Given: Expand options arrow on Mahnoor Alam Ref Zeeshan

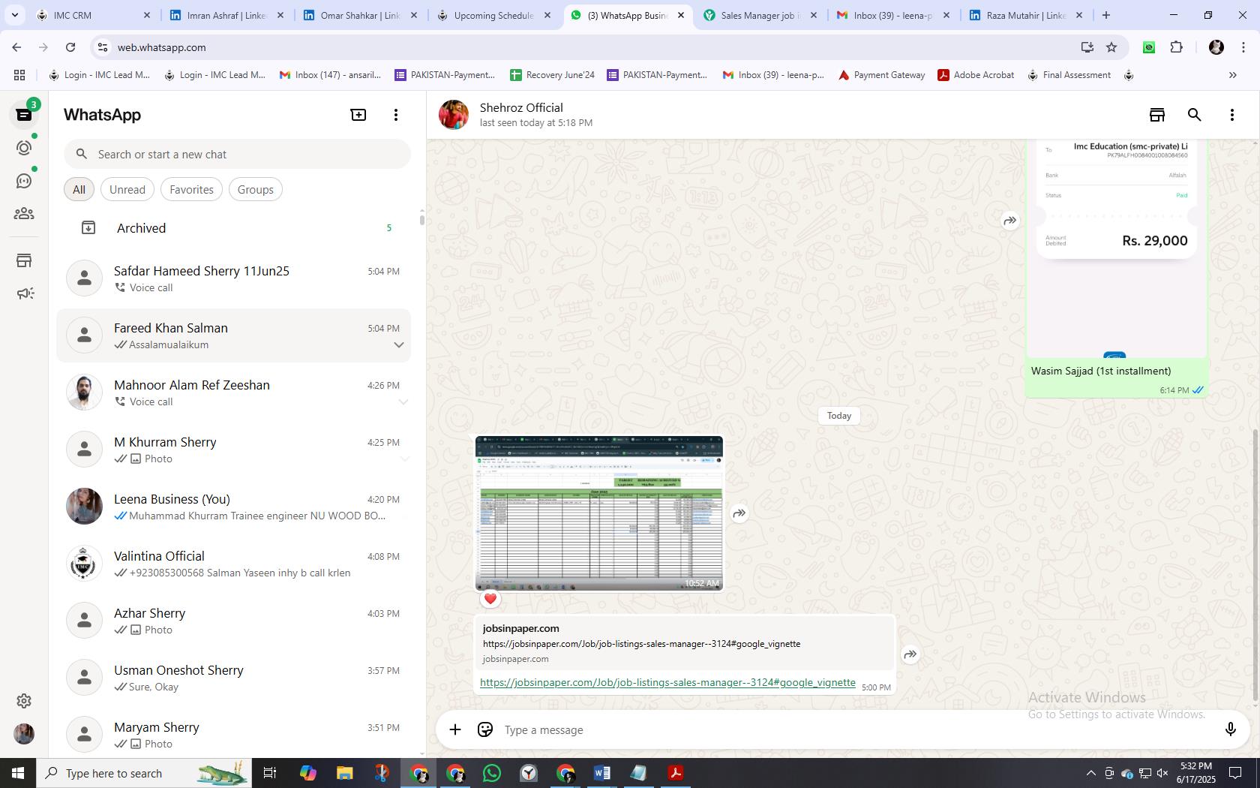Looking at the screenshot, I should [x=403, y=402].
